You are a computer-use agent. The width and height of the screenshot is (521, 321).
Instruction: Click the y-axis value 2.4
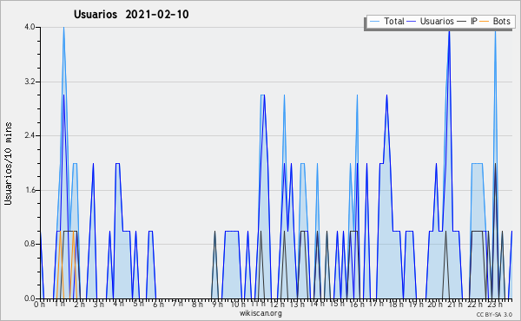tap(30, 135)
